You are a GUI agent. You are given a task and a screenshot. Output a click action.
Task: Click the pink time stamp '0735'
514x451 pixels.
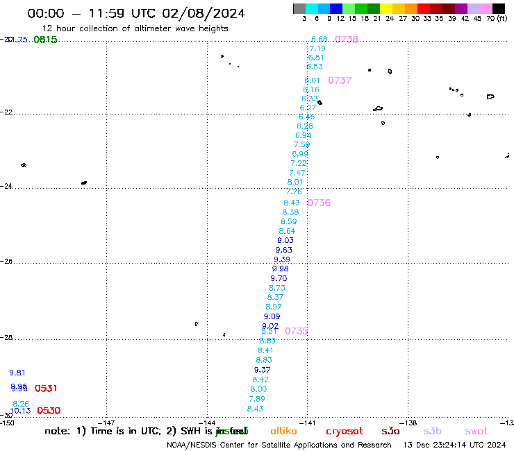click(x=296, y=331)
